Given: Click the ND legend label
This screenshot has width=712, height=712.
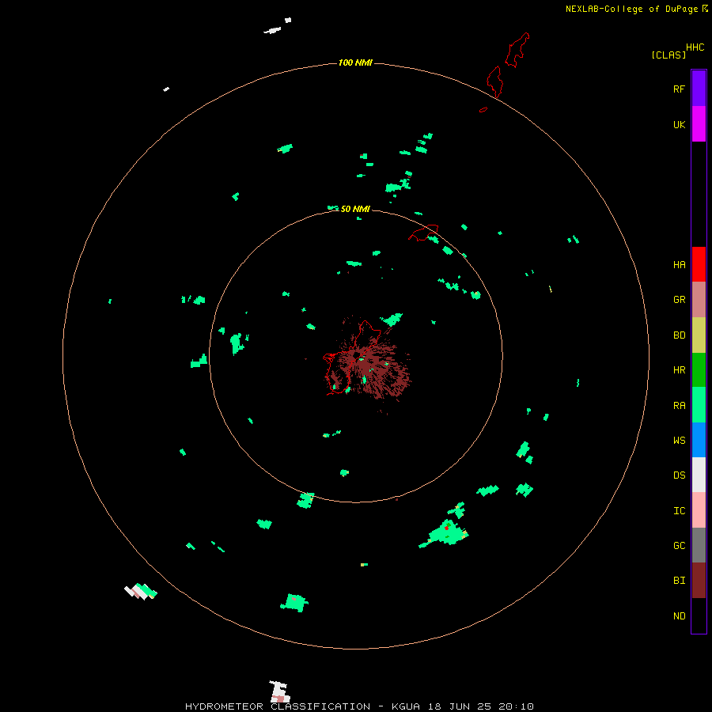Looking at the screenshot, I should pos(679,616).
